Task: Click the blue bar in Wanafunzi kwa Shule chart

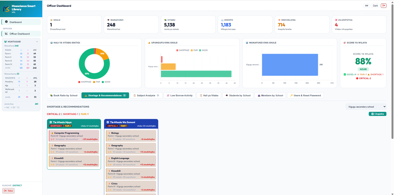Action: [290, 65]
